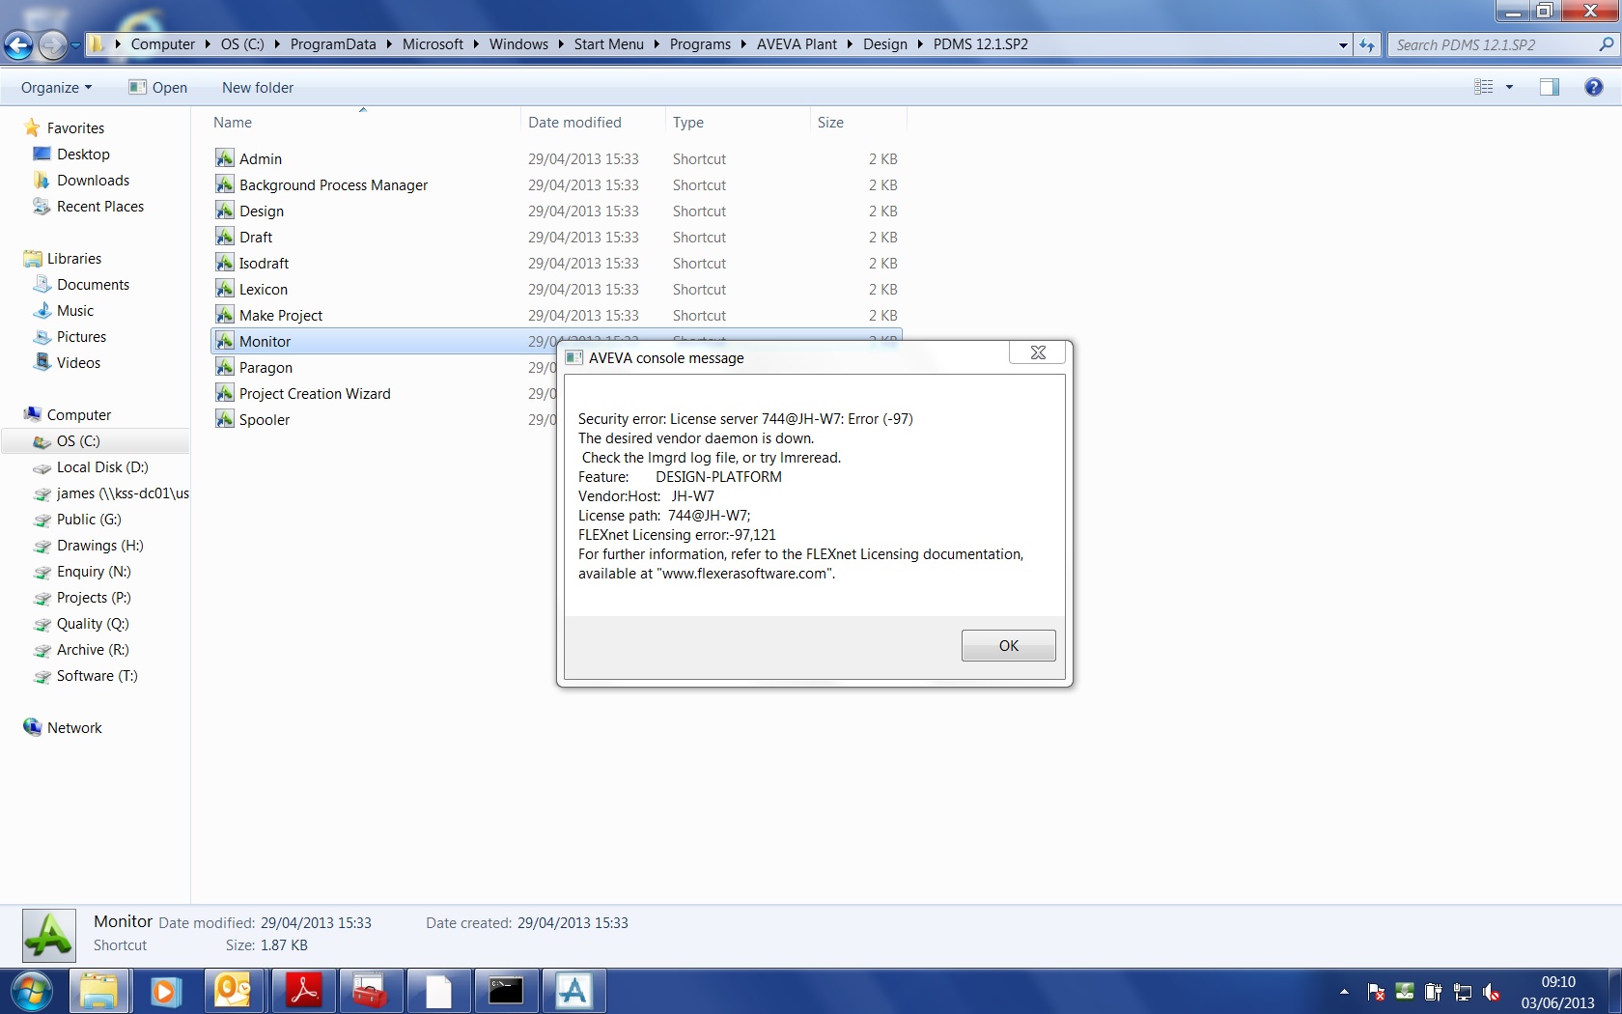The height and width of the screenshot is (1014, 1622).
Task: Go back with the Back arrow
Action: 18,44
